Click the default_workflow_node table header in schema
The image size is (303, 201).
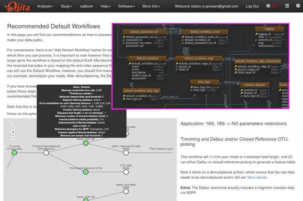point(205,32)
